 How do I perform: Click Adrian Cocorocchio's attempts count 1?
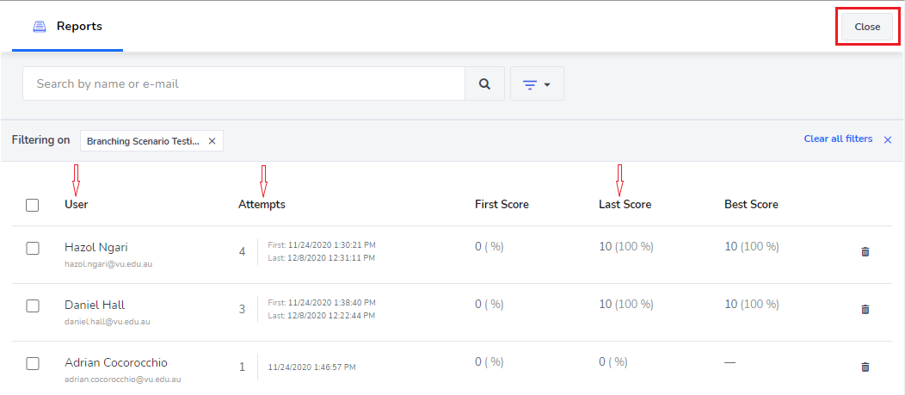(242, 367)
